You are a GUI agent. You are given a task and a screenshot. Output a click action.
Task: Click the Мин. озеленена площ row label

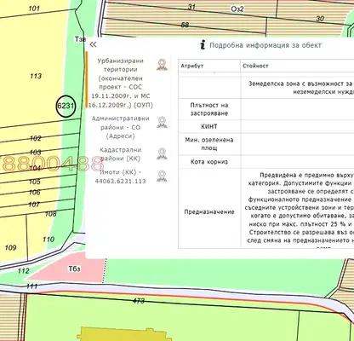coord(209,144)
